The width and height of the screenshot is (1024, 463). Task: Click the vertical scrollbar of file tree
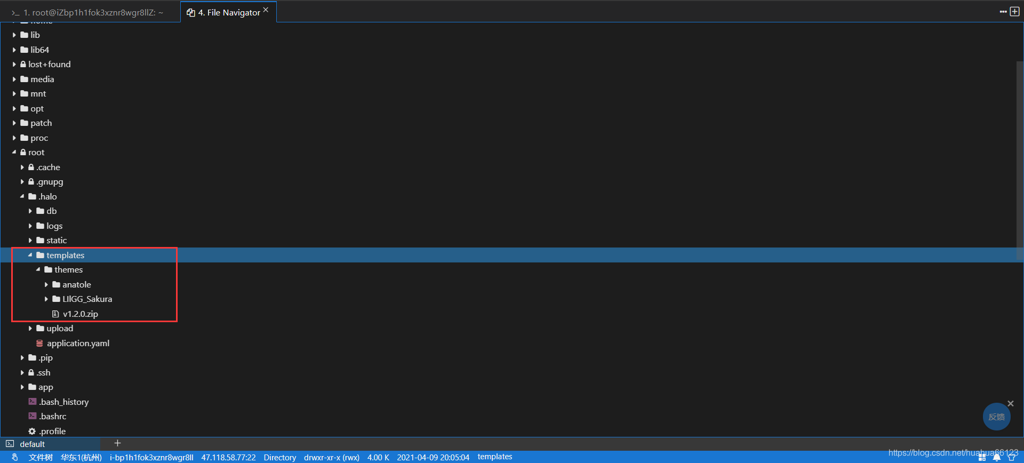1020,160
